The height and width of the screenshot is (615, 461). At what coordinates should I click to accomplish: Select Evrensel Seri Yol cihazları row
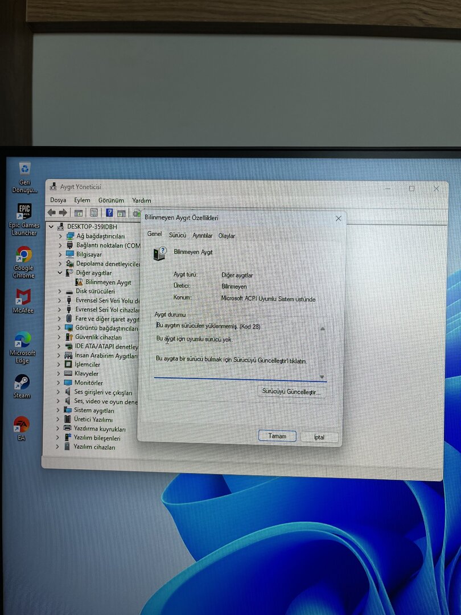click(x=108, y=309)
